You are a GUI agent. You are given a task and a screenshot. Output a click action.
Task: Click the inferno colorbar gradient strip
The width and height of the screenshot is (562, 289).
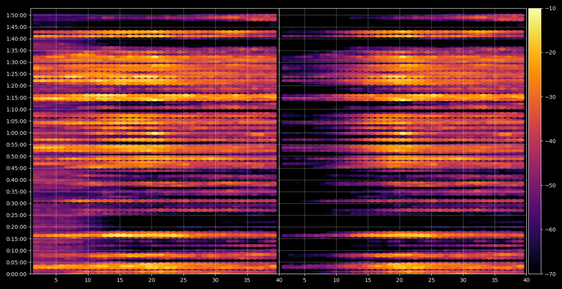pyautogui.click(x=535, y=141)
